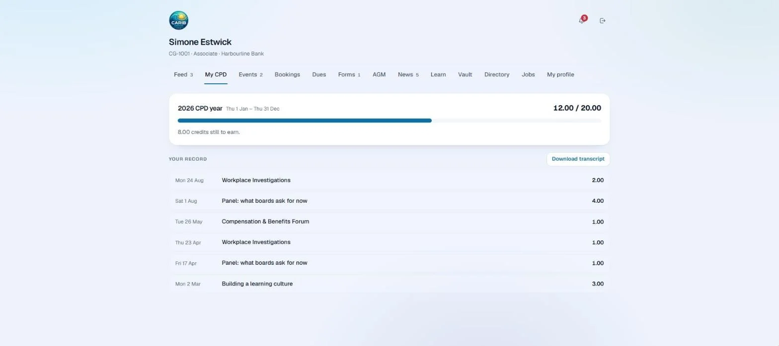This screenshot has width=779, height=346.
Task: Go to the Bookings tab
Action: (x=287, y=75)
